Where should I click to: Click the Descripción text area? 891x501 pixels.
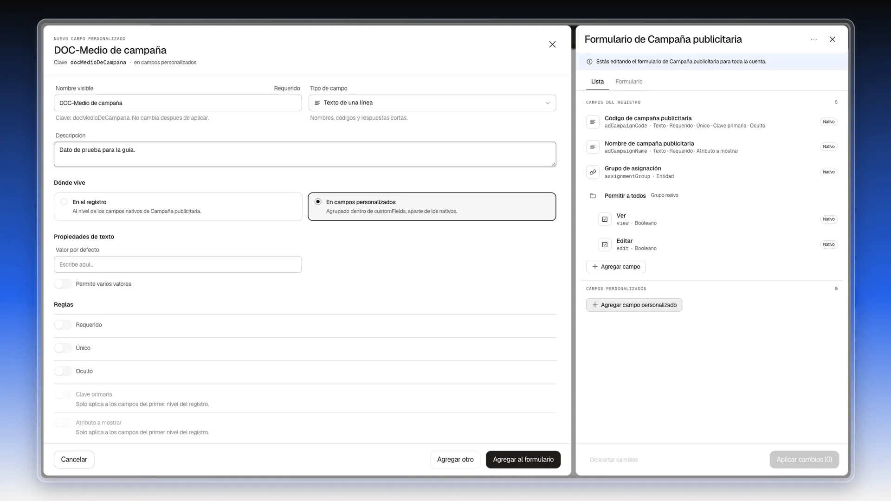305,154
